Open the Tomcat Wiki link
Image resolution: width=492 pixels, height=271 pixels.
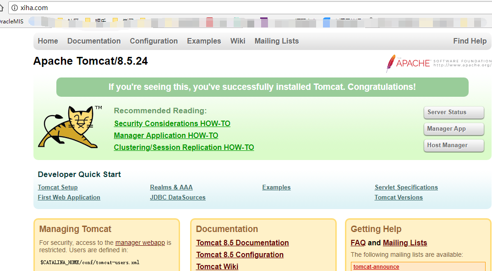217,266
